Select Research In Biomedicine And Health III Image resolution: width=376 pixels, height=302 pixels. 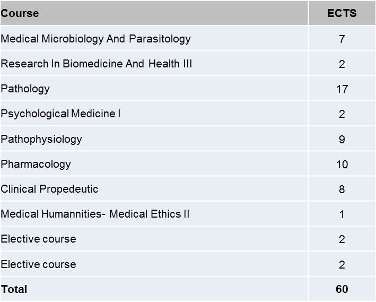point(96,64)
